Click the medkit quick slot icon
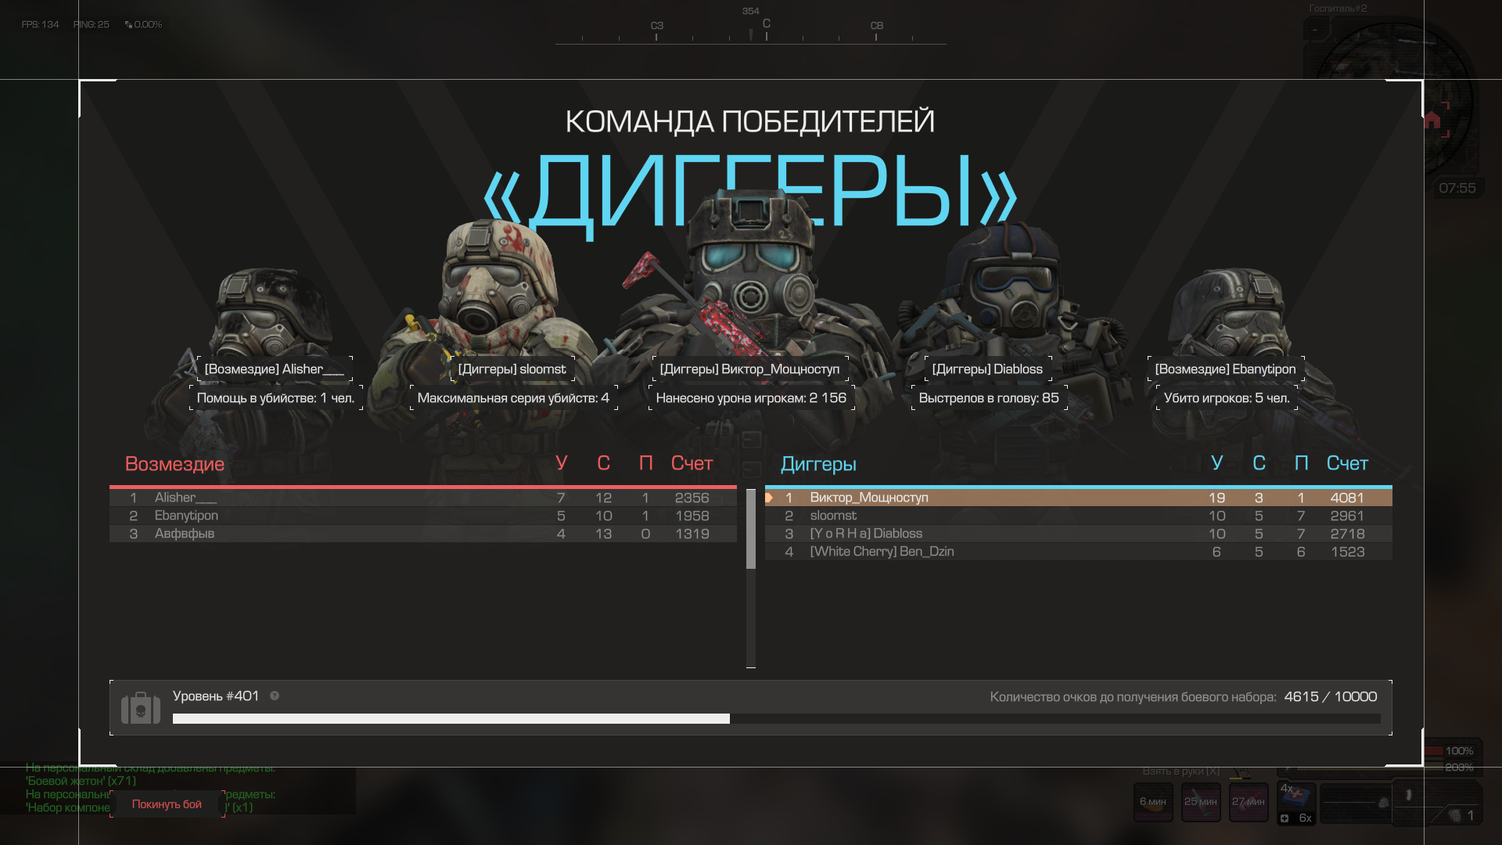Image resolution: width=1502 pixels, height=845 pixels. click(x=1296, y=798)
